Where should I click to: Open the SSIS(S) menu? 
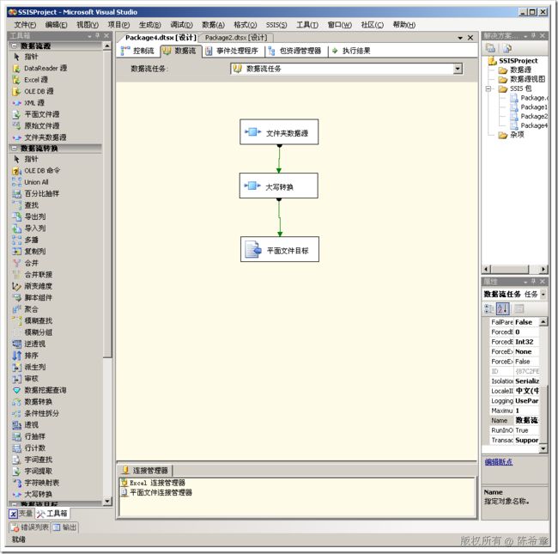[x=276, y=25]
